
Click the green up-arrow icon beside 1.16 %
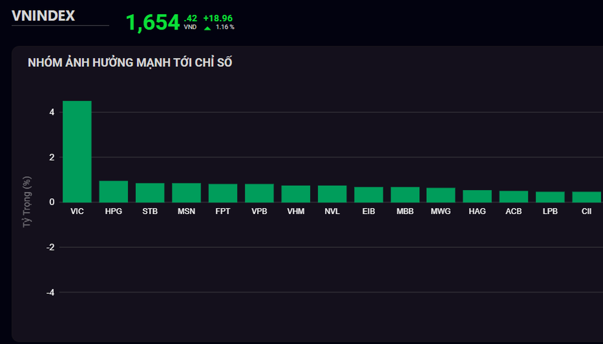[208, 28]
